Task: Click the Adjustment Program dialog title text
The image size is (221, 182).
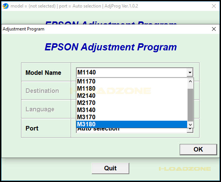Action: [23, 29]
